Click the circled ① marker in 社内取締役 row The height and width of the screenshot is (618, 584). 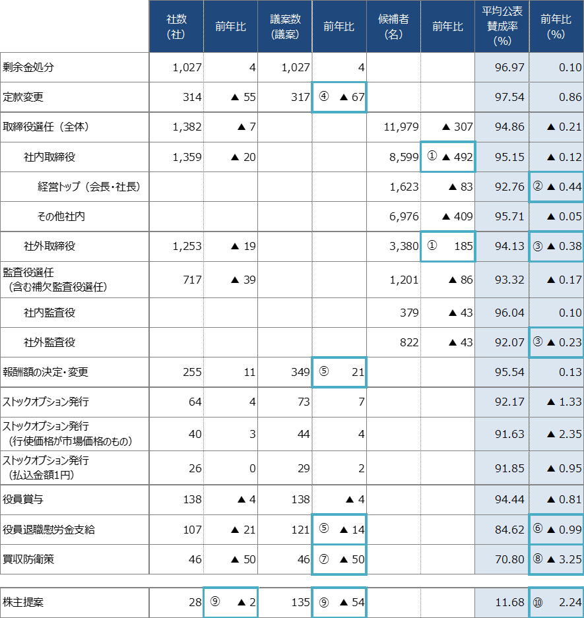[432, 157]
